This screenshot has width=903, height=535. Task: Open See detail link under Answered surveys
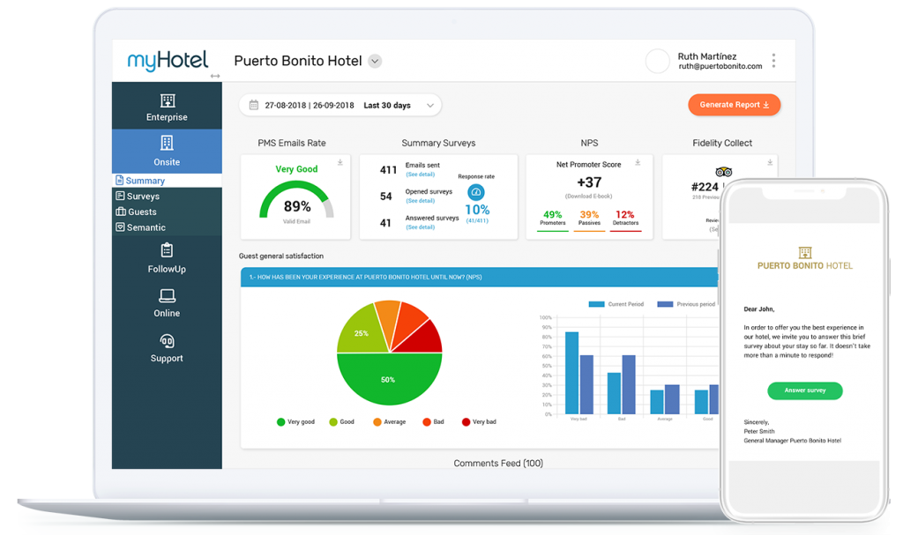[421, 227]
